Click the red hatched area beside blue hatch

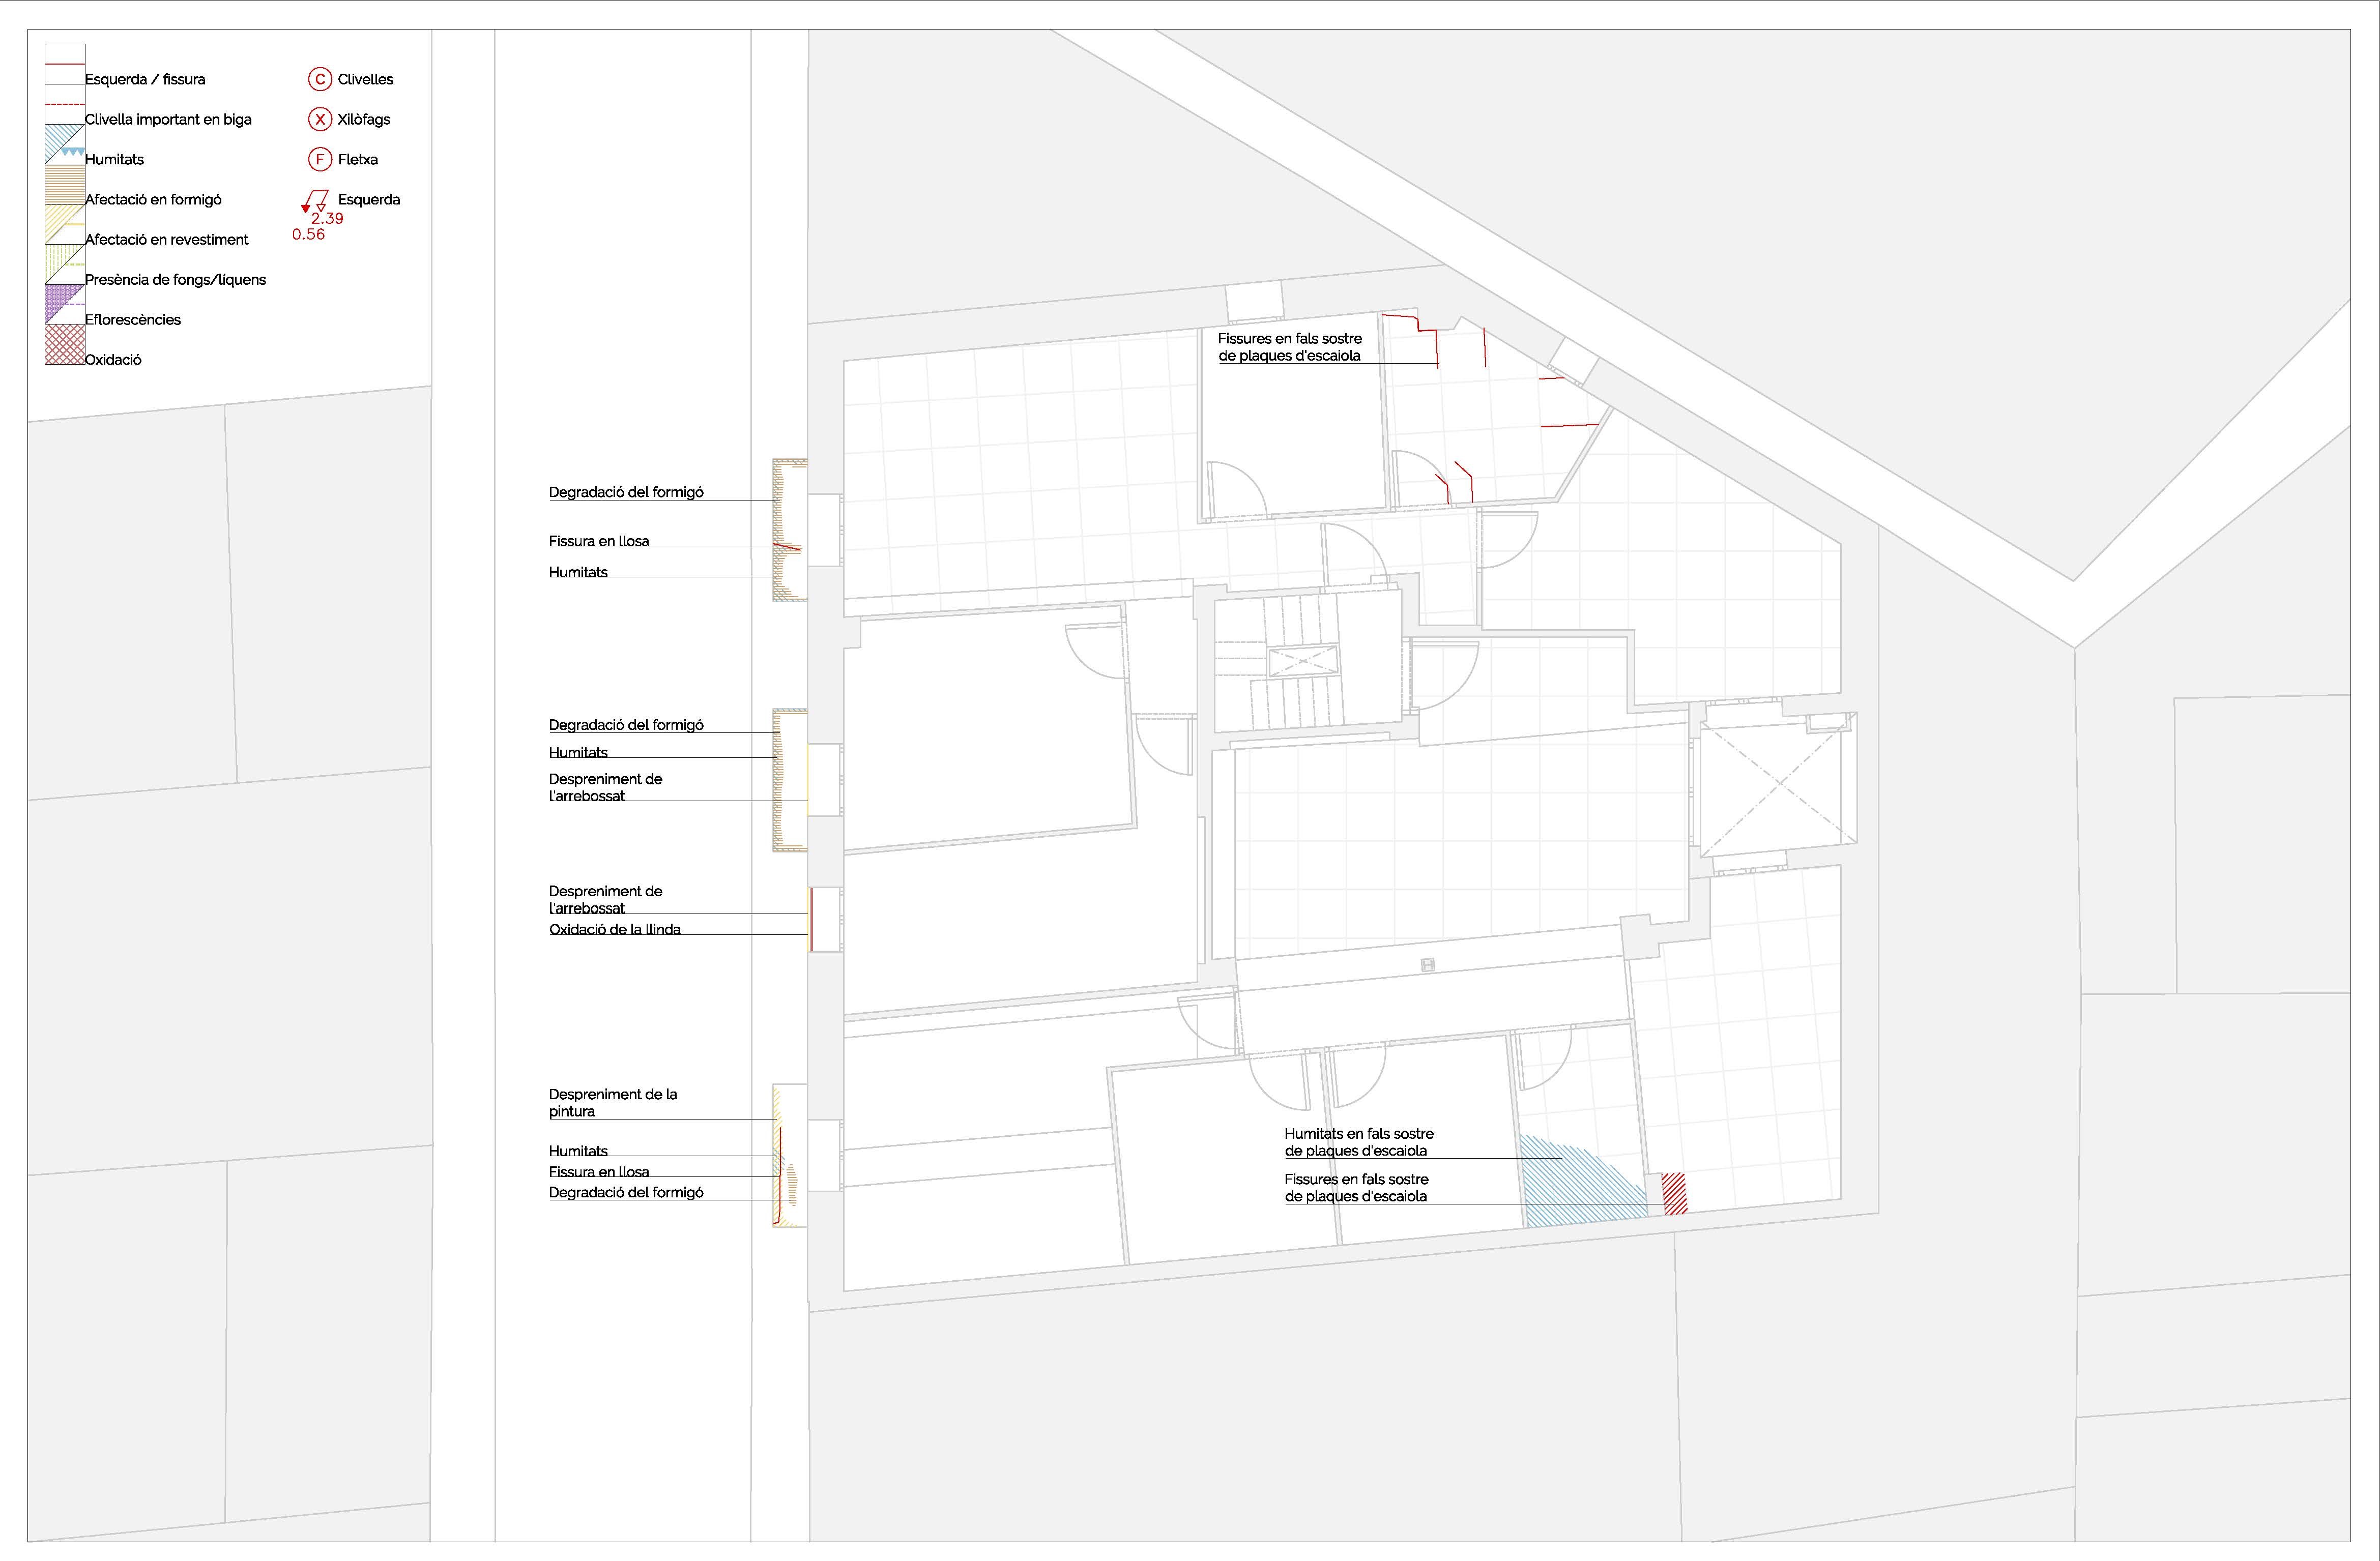(x=1674, y=1193)
